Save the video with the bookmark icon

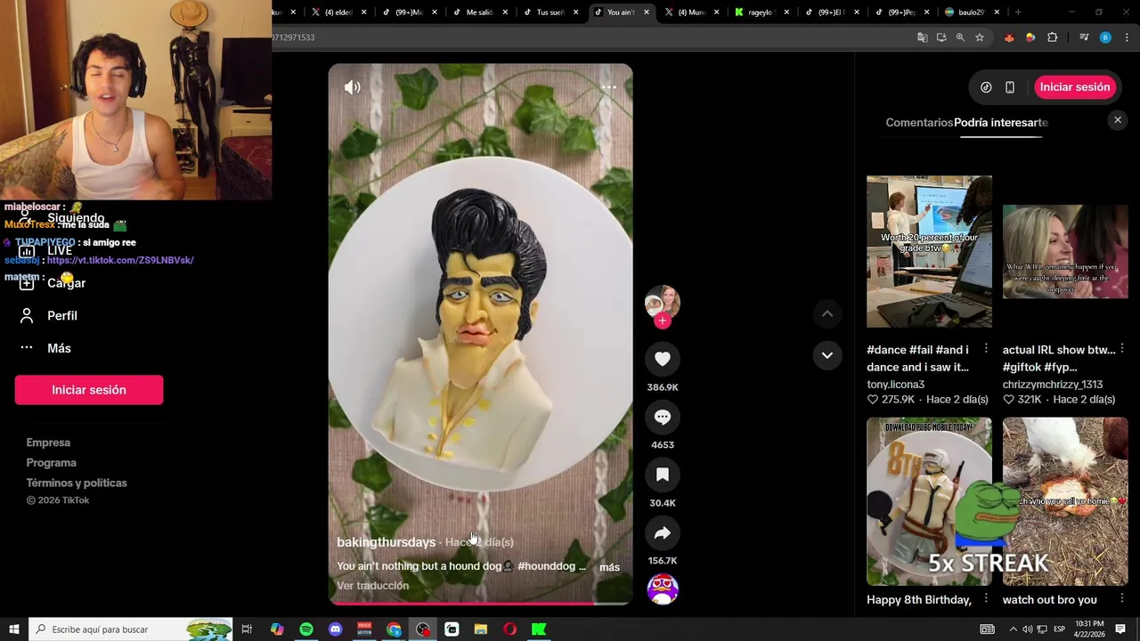pos(663,475)
